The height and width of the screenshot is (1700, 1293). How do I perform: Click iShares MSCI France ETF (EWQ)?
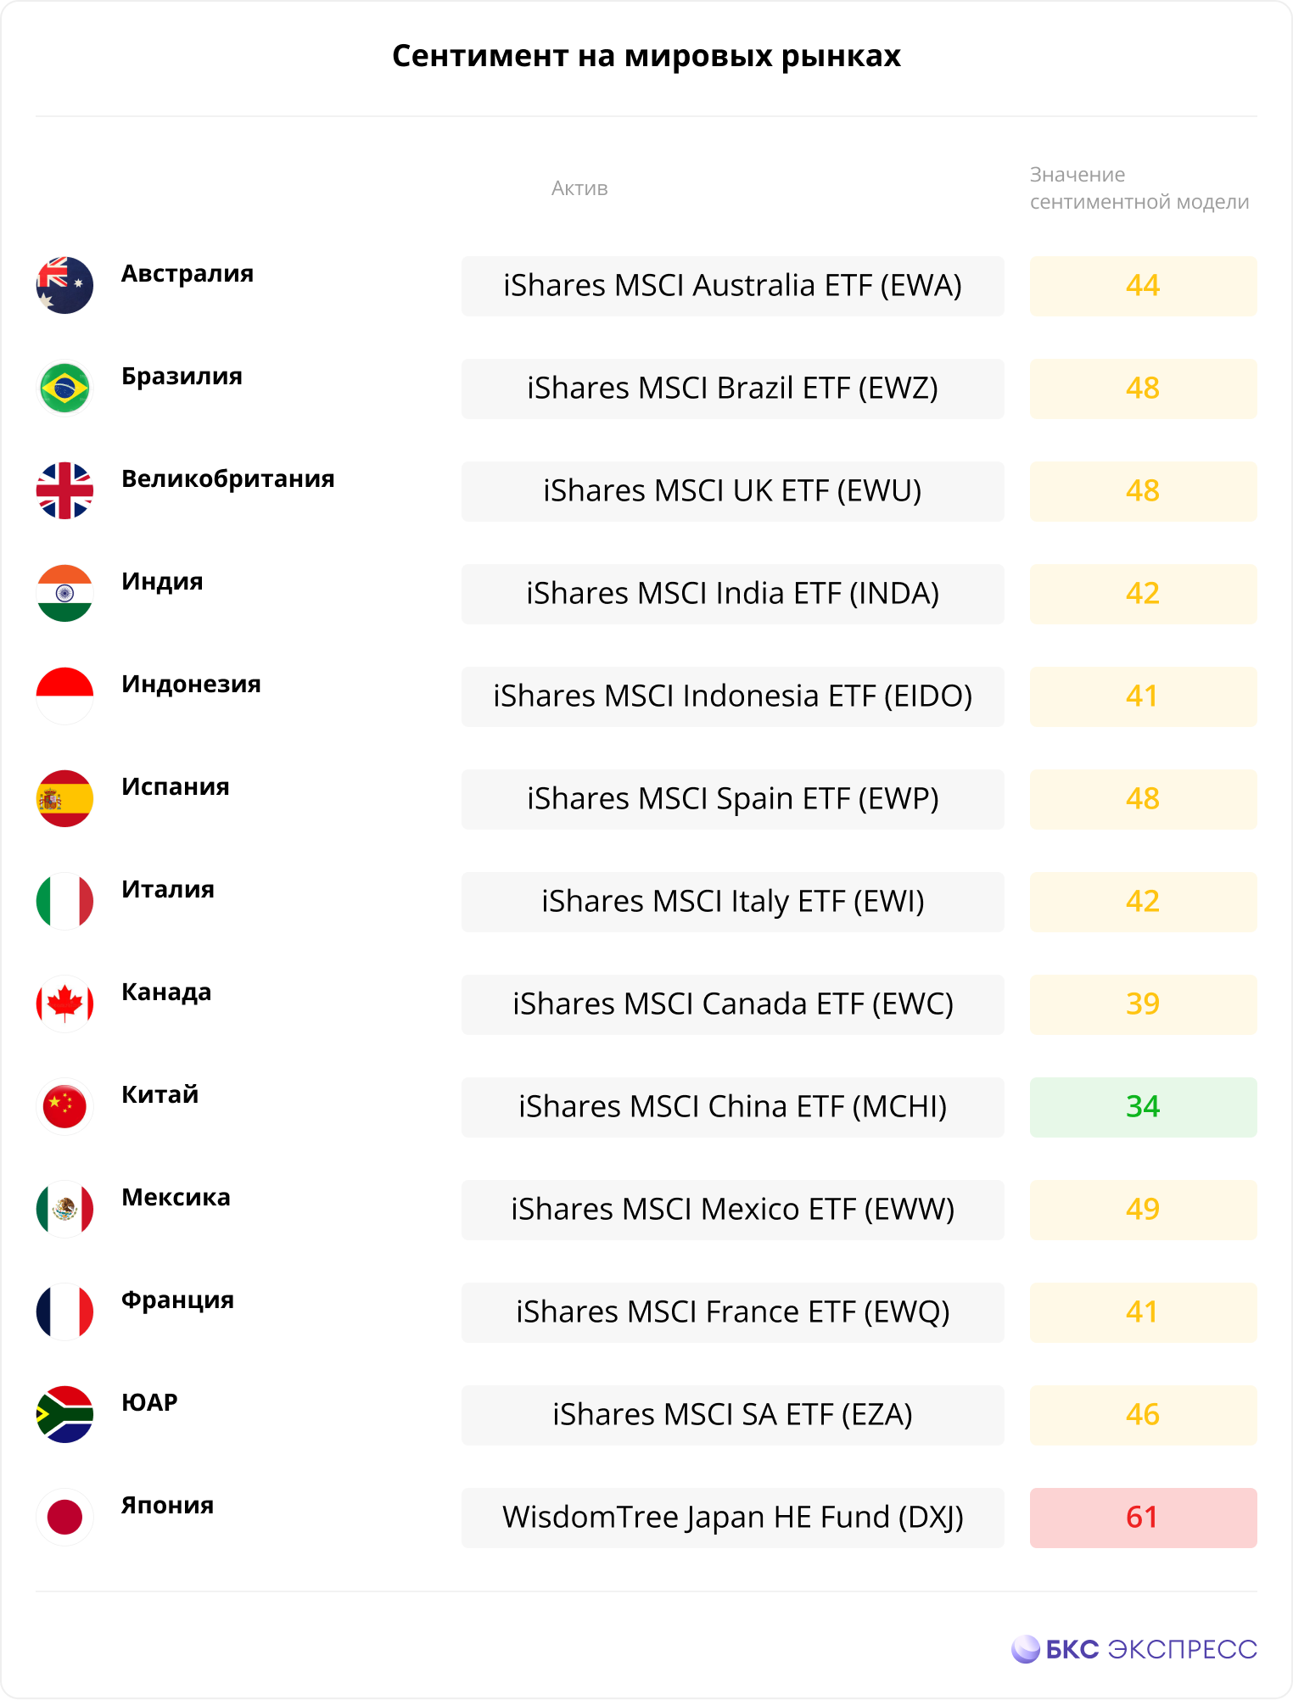tap(733, 1312)
